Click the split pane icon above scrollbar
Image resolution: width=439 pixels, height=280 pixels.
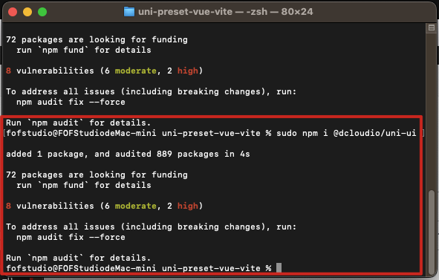point(432,27)
